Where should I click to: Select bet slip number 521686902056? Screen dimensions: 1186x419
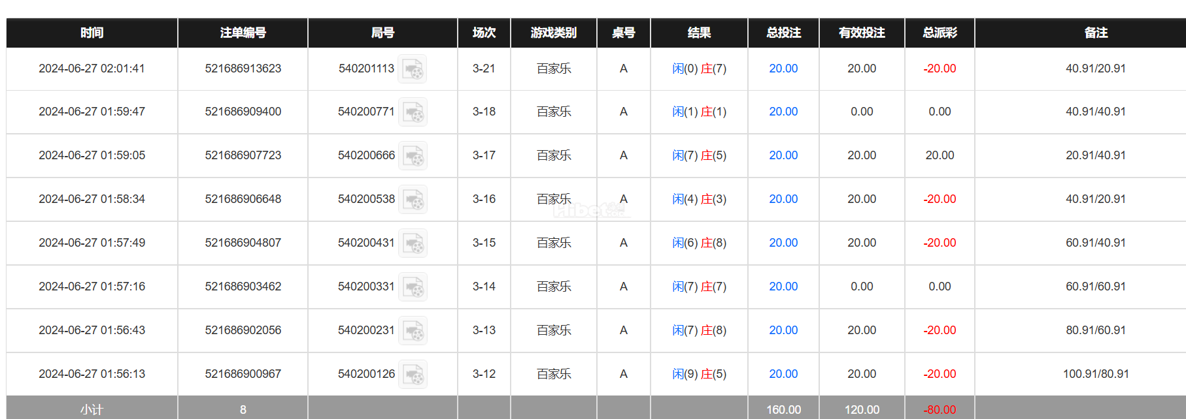tap(243, 330)
